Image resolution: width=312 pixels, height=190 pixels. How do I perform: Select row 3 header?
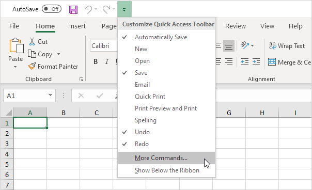tap(7, 144)
